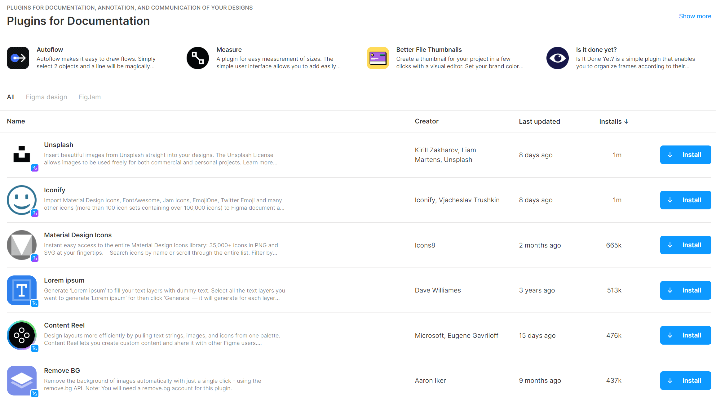Viewport: 716px width, 402px height.
Task: Click the 2 months ago date
Action: (540, 245)
